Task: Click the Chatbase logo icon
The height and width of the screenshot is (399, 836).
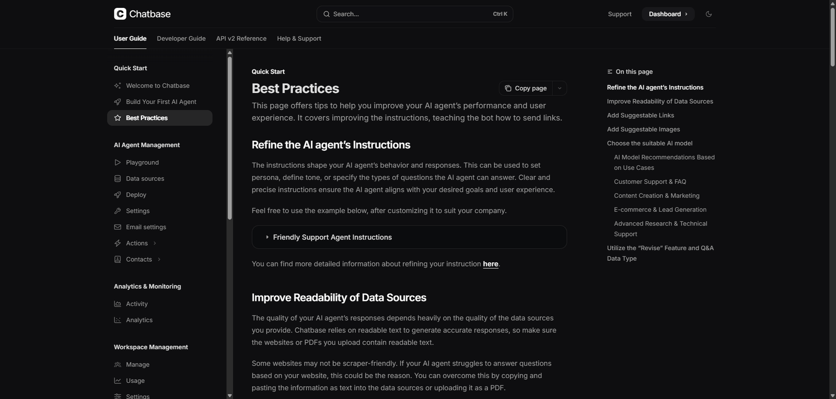Action: (x=120, y=14)
